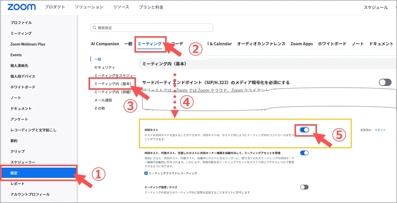
Task: Open レコーディングと文字起こし in sidebar
Action: [33, 130]
